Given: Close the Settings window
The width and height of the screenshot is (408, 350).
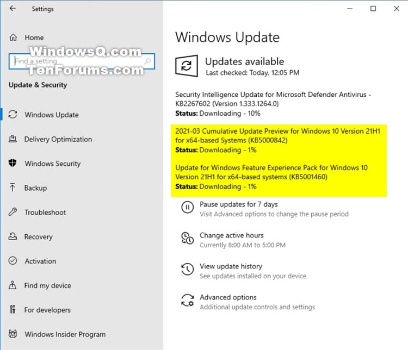Looking at the screenshot, I should tap(396, 9).
